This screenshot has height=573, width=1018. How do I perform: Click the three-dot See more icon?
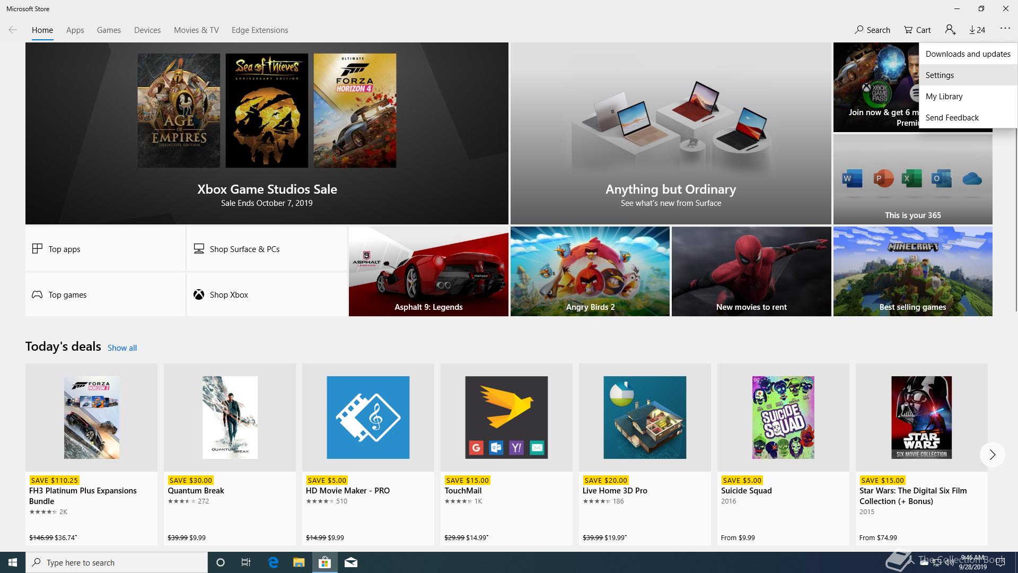coord(1005,29)
